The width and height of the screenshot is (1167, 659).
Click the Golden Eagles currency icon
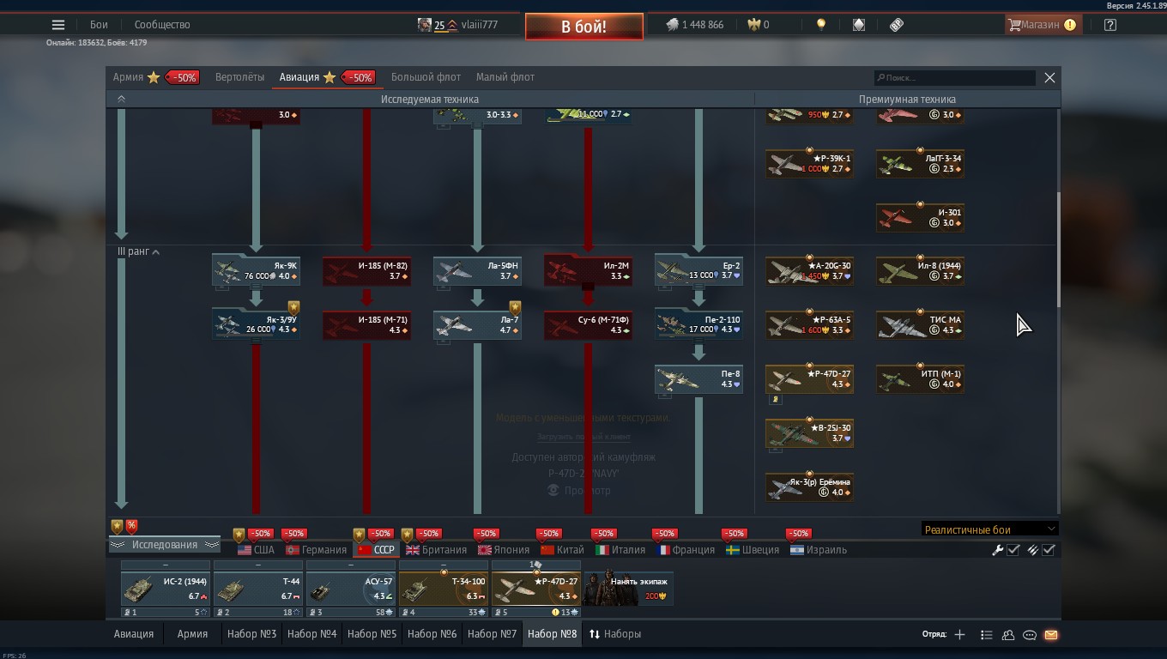(x=753, y=25)
